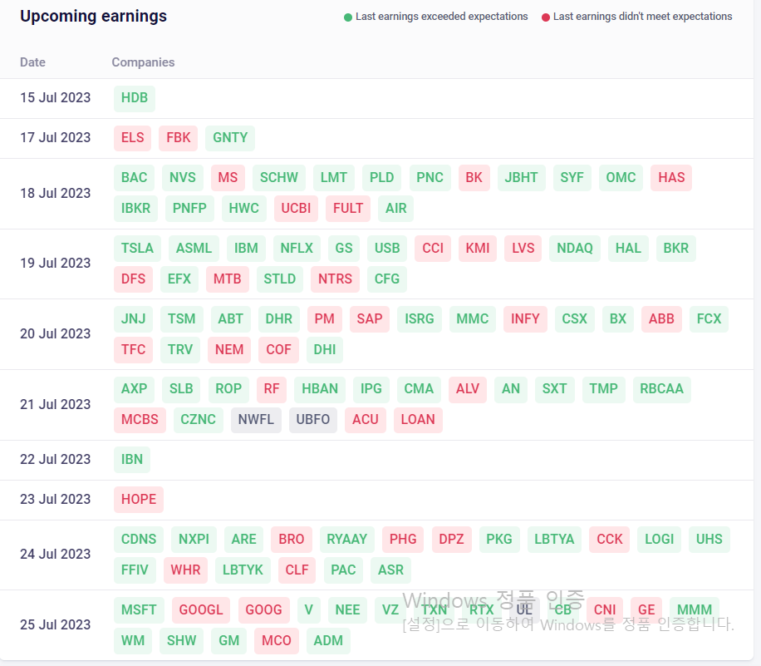Open the MCO ticker chip
Viewport: 761px width, 666px height.
[277, 640]
